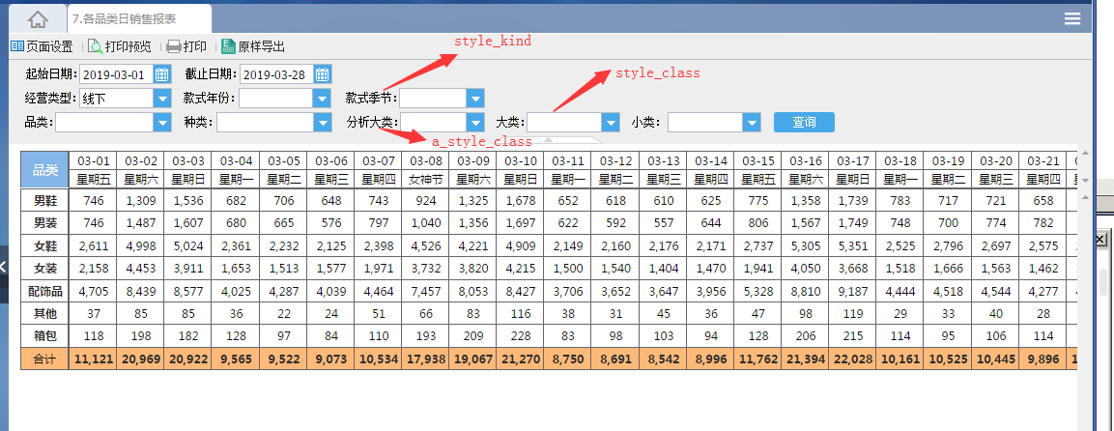Screen dimensions: 1114x431
Task: Expand the 种类 dropdown
Action: [323, 122]
